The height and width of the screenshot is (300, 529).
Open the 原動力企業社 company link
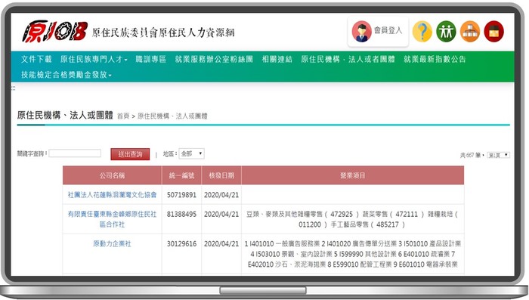(x=112, y=243)
